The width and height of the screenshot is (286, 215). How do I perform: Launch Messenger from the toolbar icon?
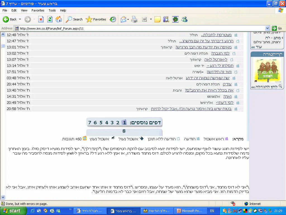(x=184, y=19)
